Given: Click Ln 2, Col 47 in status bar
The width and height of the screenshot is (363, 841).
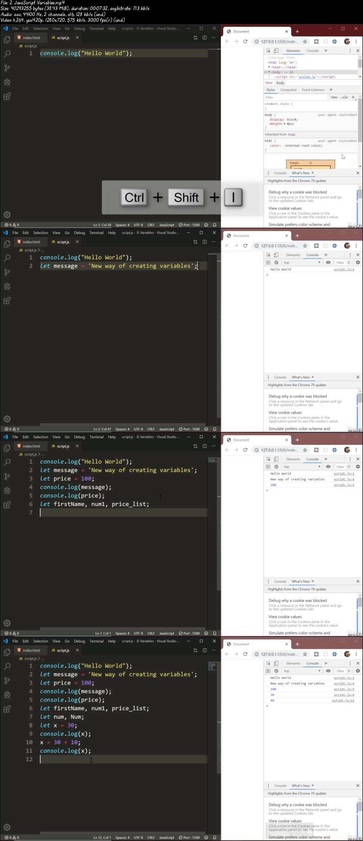Looking at the screenshot, I should 102,429.
